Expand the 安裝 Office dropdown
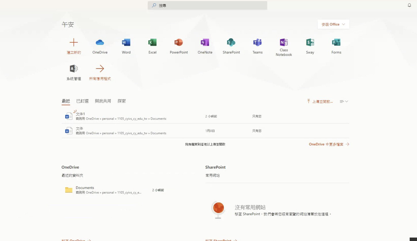This screenshot has width=417, height=241. (333, 24)
